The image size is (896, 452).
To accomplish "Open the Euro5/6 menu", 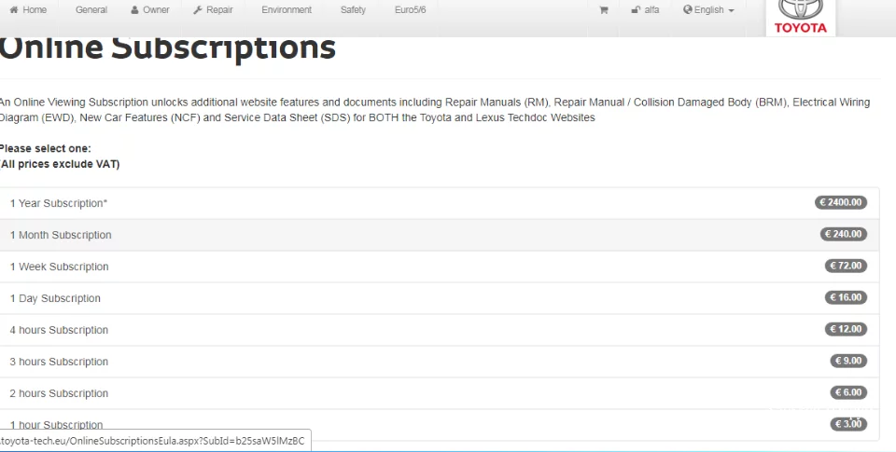I will [411, 9].
